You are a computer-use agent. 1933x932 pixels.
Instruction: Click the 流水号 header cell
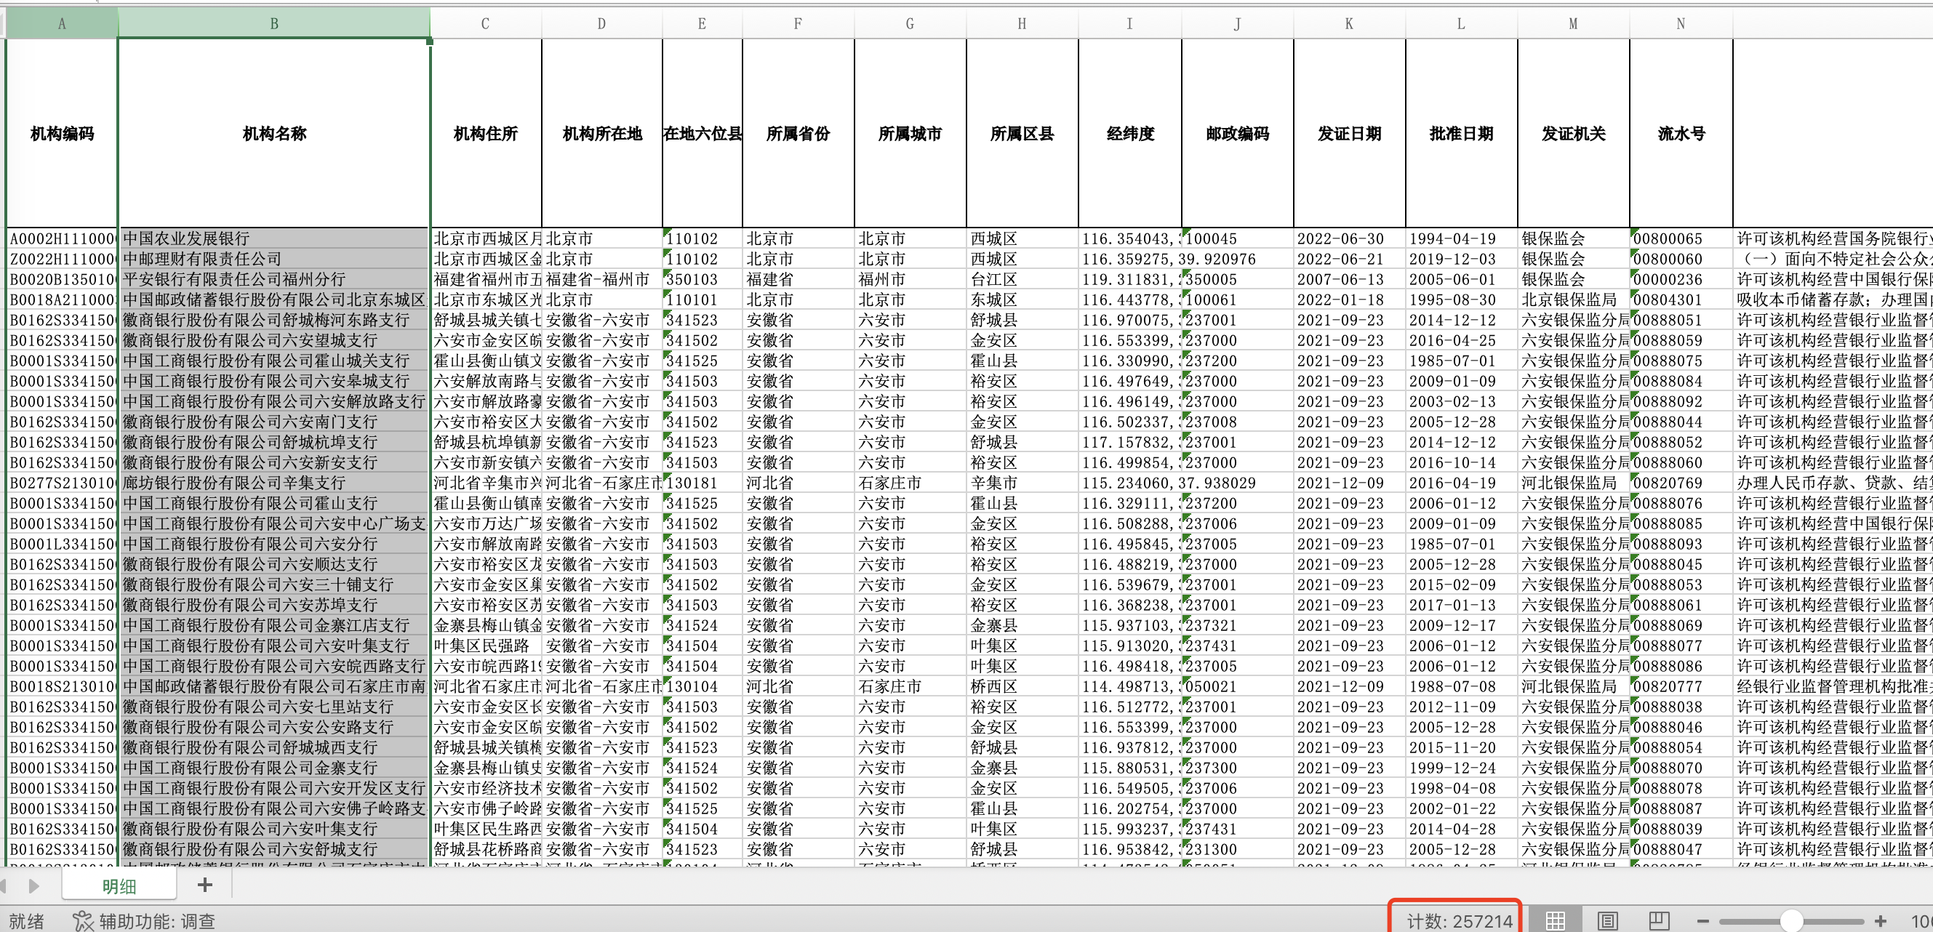point(1681,134)
